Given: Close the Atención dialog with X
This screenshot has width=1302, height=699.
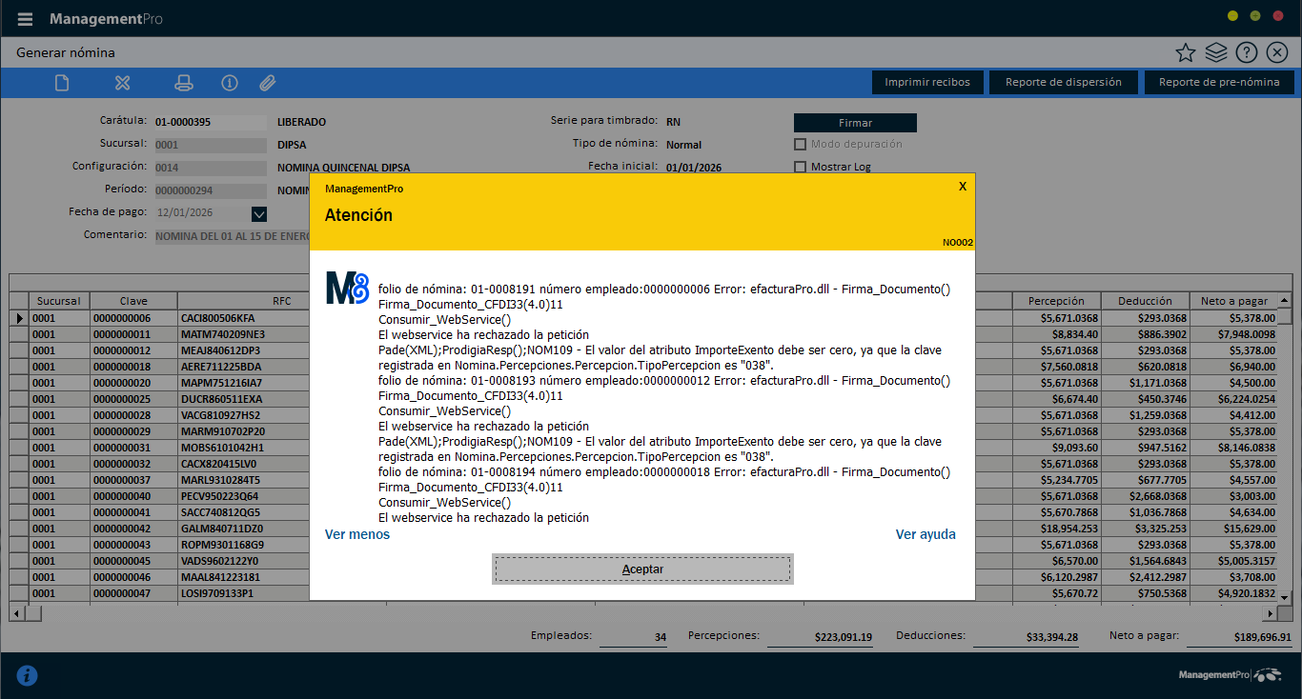Looking at the screenshot, I should (962, 187).
